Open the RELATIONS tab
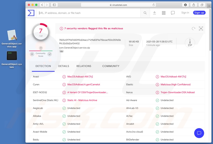213x144 pixels. [x=84, y=66]
